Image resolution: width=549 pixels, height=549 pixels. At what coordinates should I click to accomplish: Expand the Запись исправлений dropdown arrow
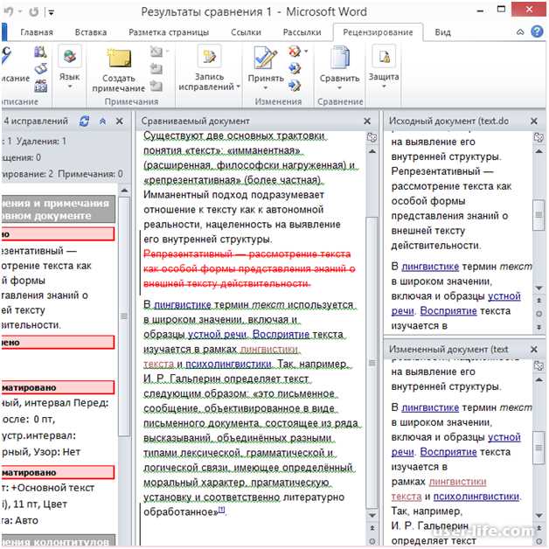[x=238, y=87]
